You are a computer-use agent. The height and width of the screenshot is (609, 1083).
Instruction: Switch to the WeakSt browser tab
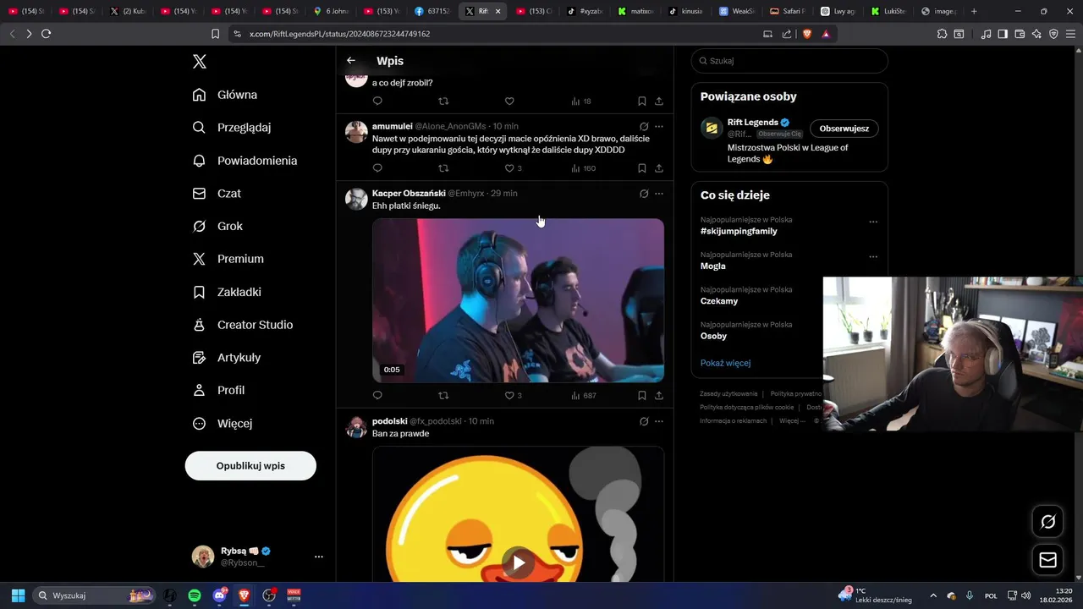click(x=738, y=11)
